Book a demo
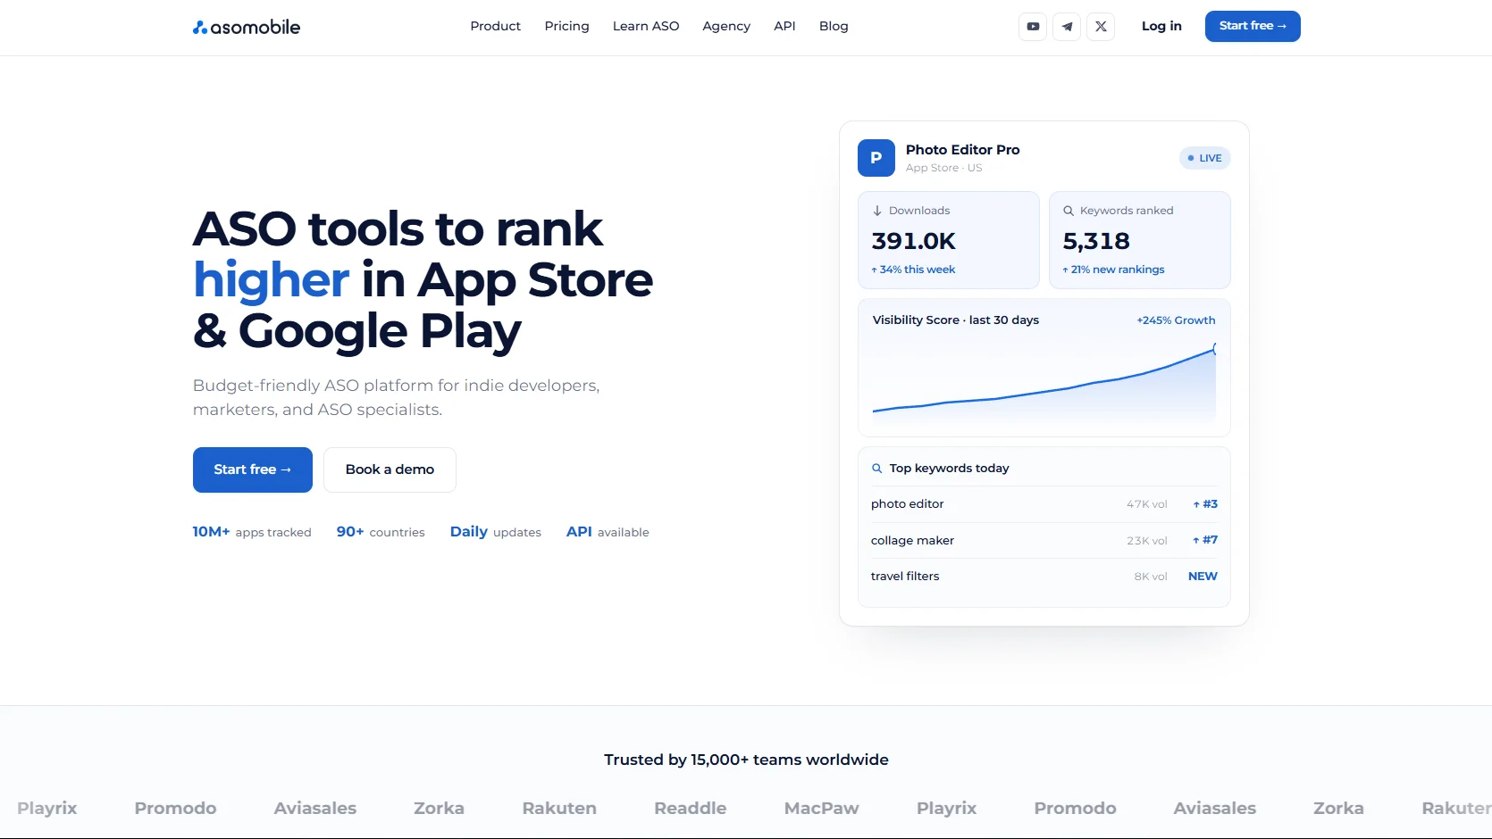 point(390,469)
